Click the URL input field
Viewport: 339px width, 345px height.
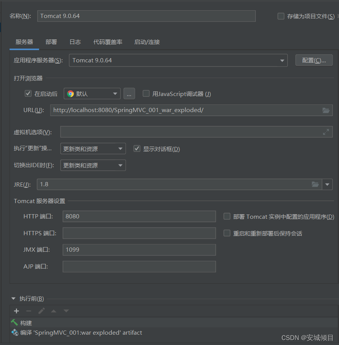tap(191, 110)
